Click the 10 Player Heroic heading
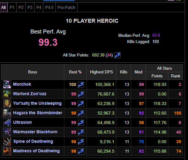Image resolution: width=188 pixels, height=160 pixels. point(92,21)
